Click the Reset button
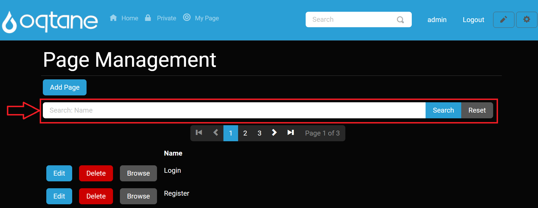 (477, 110)
